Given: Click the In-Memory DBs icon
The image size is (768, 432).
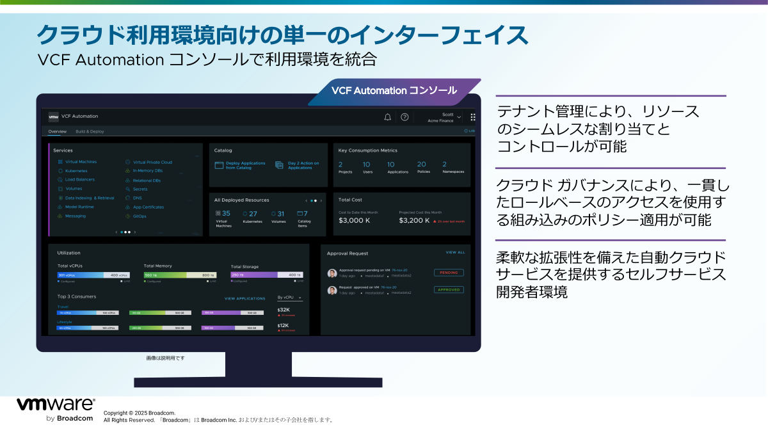Looking at the screenshot, I should click(128, 171).
